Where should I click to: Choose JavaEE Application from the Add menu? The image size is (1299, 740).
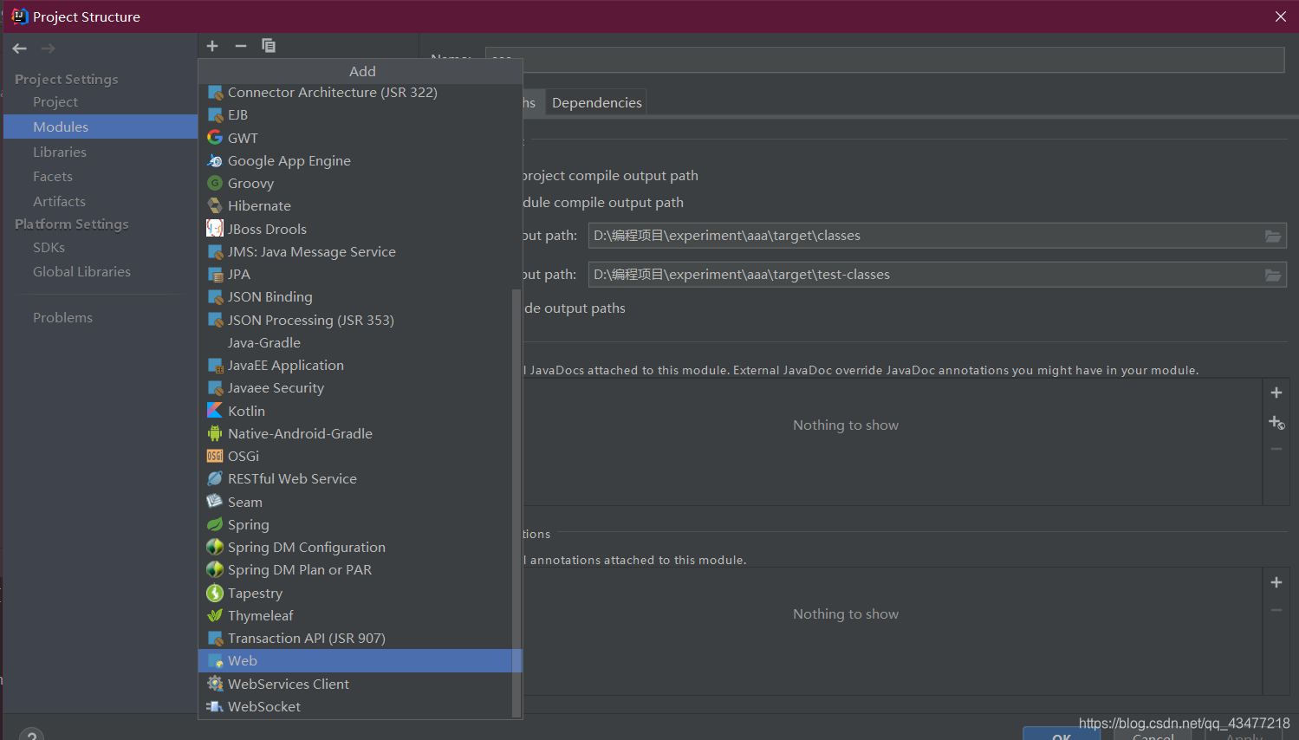pos(356,365)
